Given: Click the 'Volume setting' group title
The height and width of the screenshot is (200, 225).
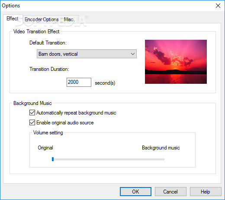Looking at the screenshot, I should click(x=48, y=133).
